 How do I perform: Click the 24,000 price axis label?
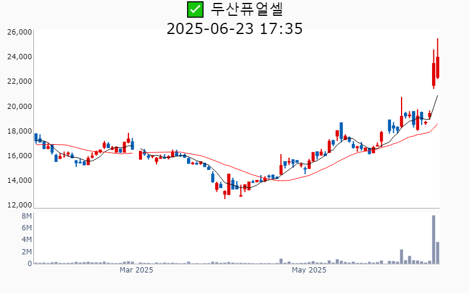click(x=19, y=57)
